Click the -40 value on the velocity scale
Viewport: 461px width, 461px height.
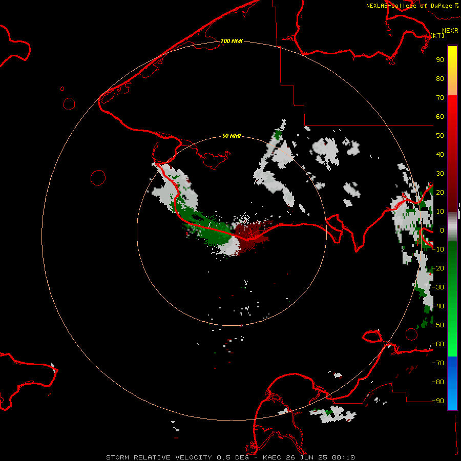(438, 306)
